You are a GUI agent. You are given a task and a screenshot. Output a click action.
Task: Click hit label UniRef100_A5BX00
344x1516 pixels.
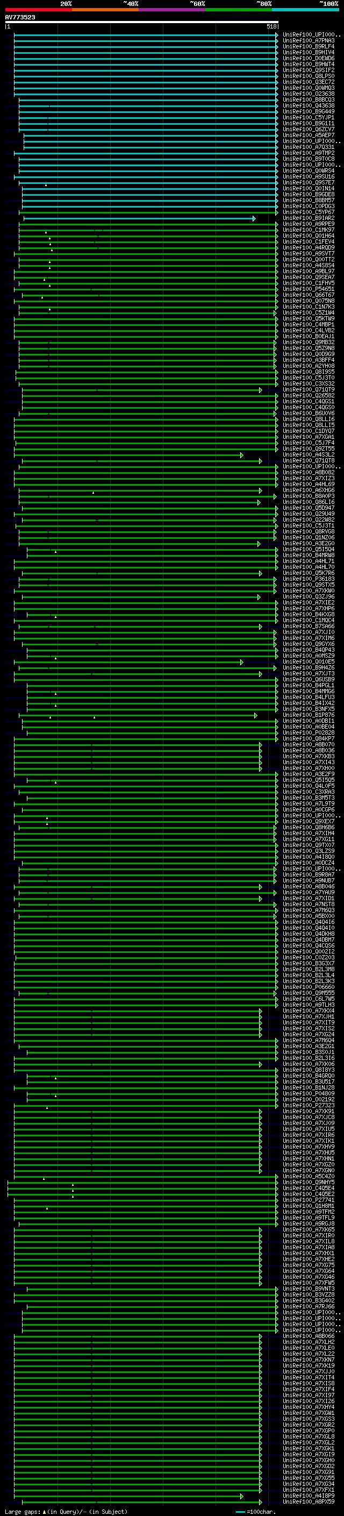[308, 917]
